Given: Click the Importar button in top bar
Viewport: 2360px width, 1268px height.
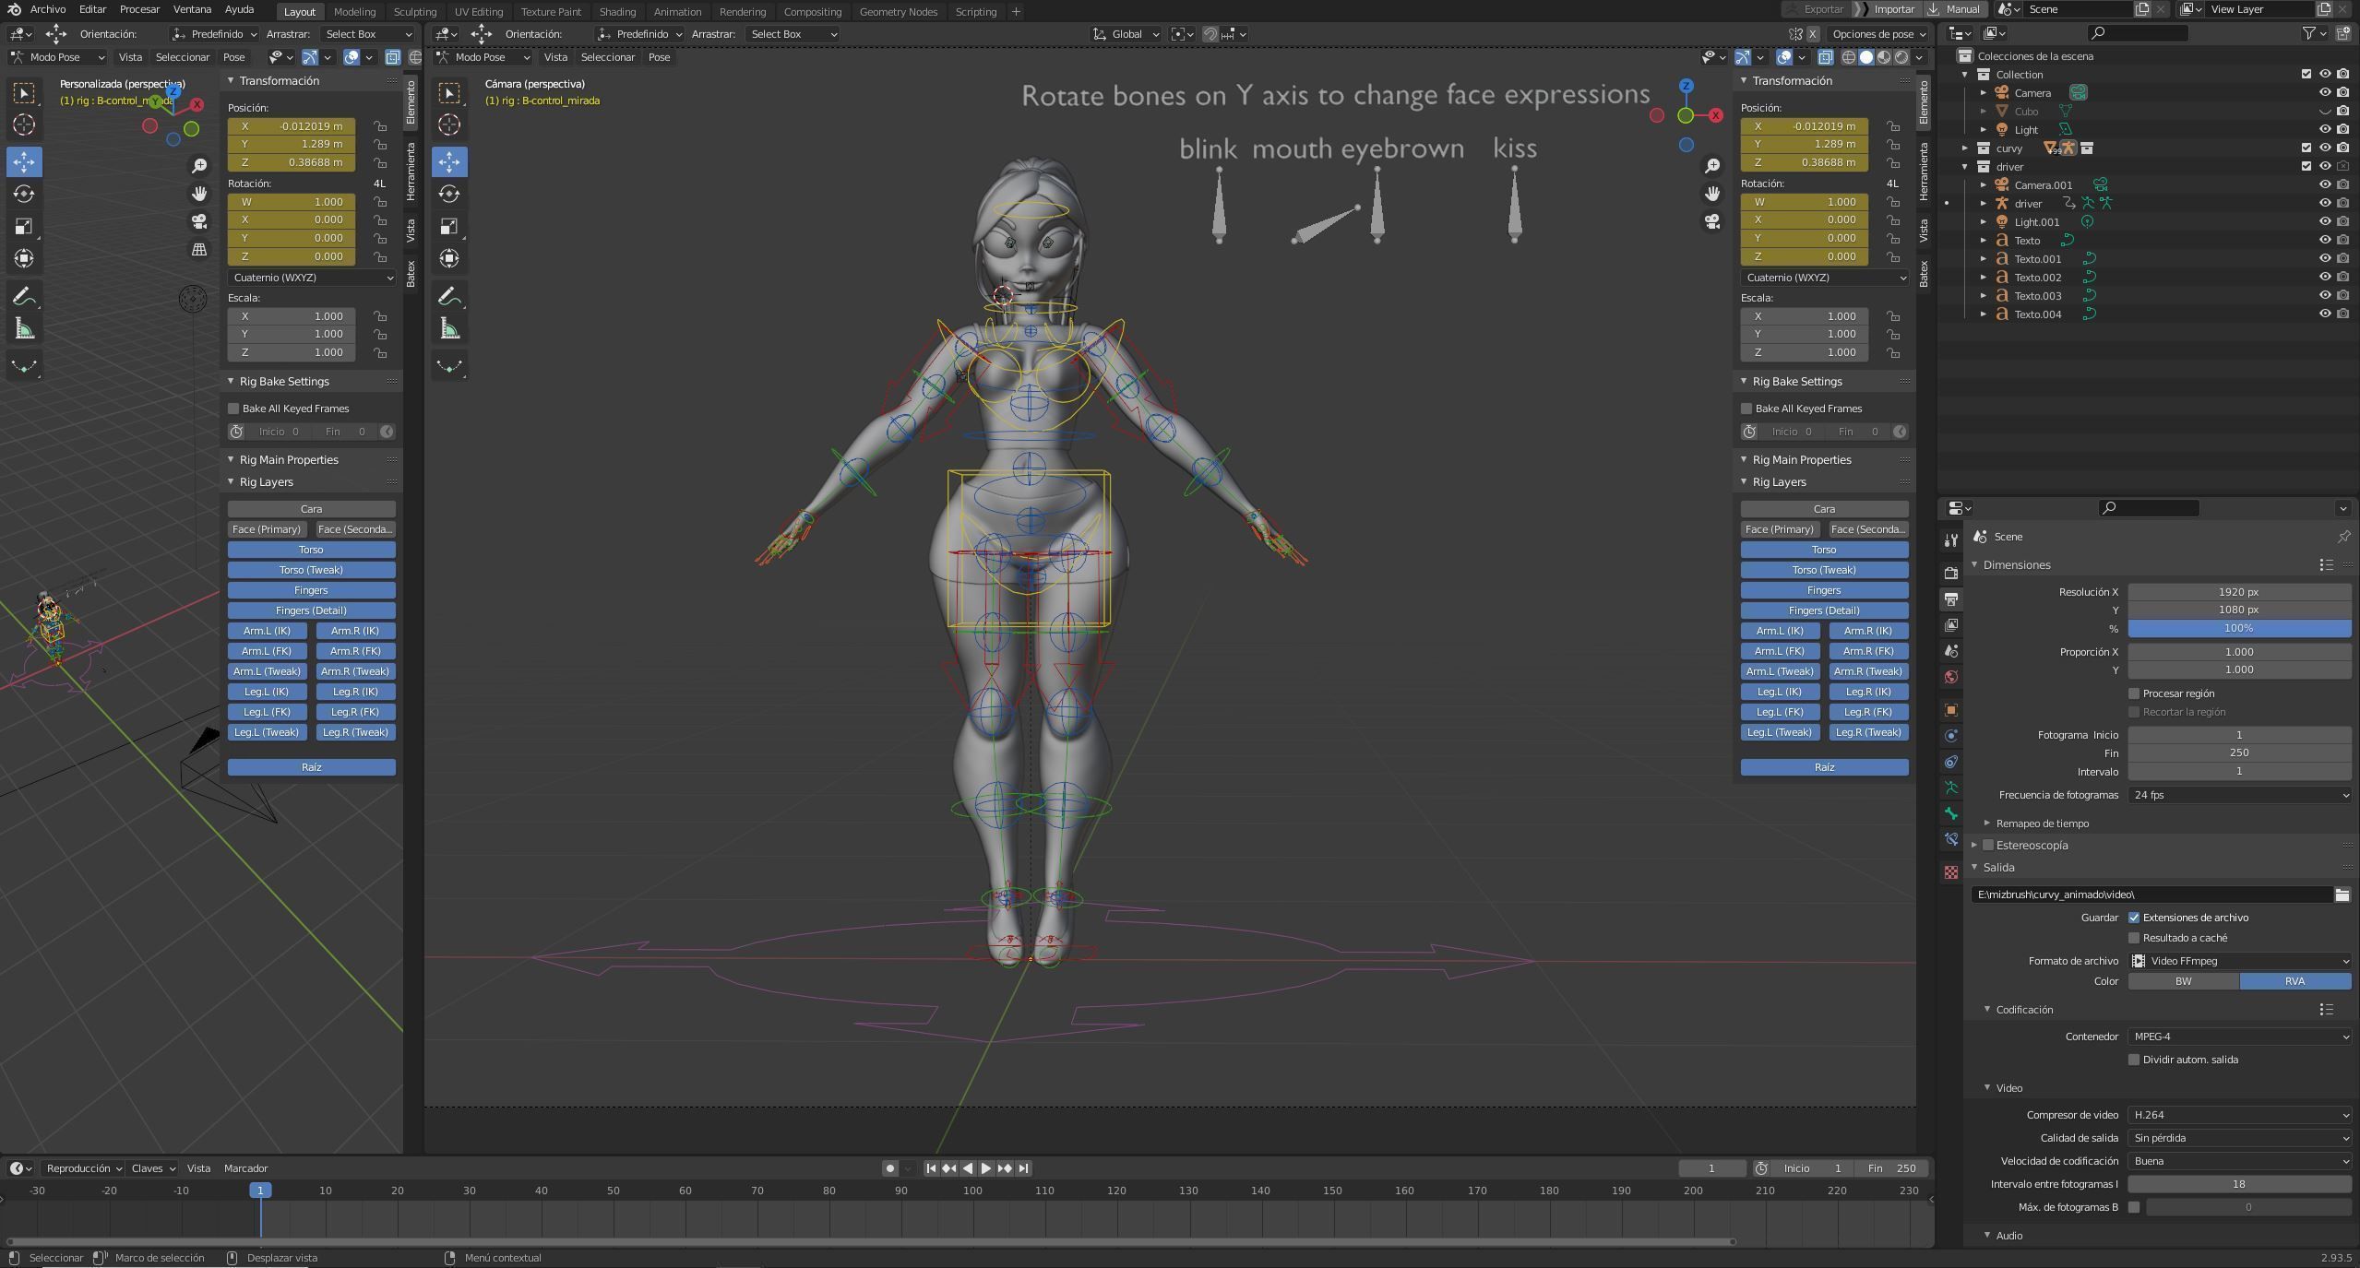Looking at the screenshot, I should 1885,9.
